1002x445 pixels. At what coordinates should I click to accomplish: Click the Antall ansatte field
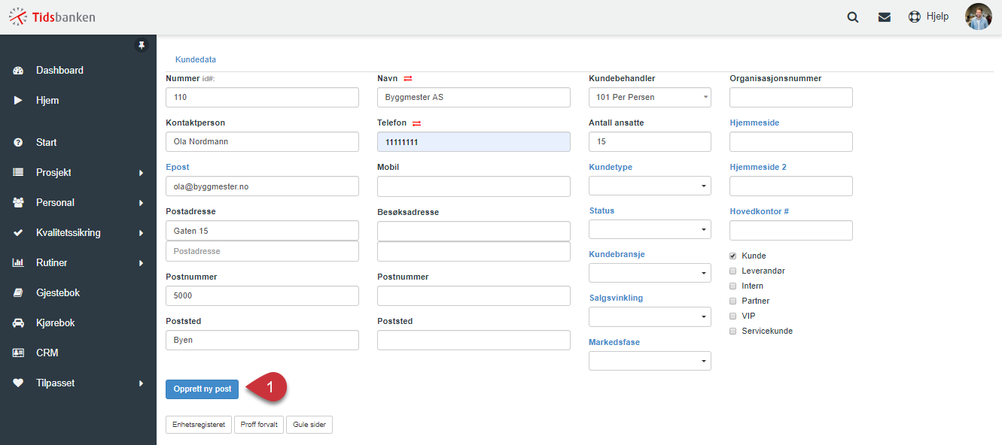point(650,142)
